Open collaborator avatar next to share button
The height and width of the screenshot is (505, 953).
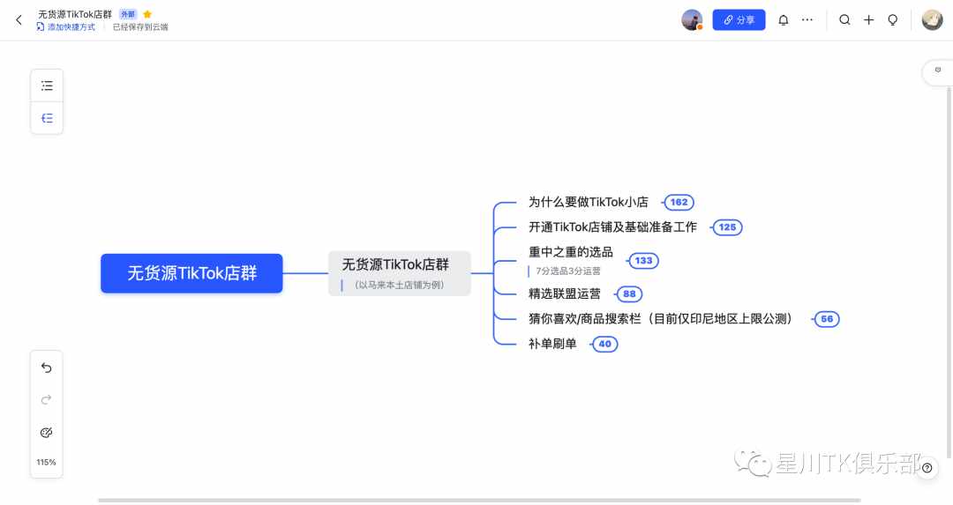pyautogui.click(x=692, y=20)
